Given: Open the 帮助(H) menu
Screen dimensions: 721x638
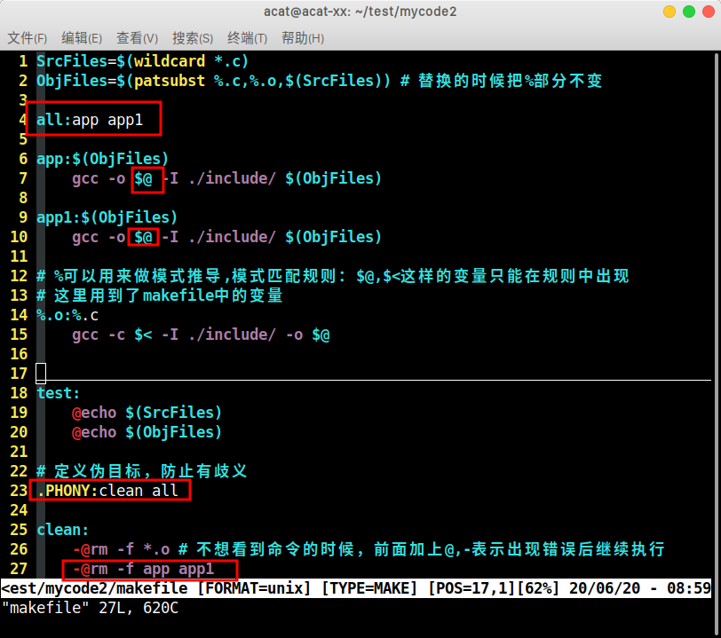Looking at the screenshot, I should (300, 38).
